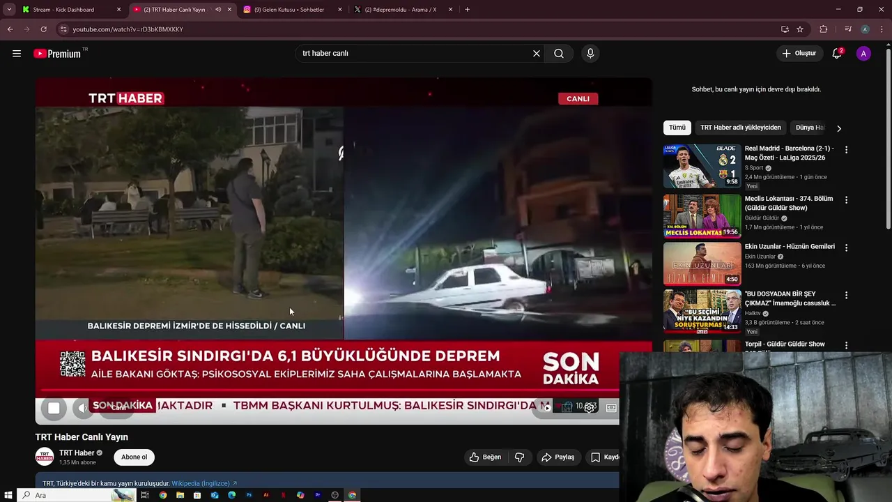
Task: Open the Wikipedia (İngilizce) link
Action: pos(204,483)
